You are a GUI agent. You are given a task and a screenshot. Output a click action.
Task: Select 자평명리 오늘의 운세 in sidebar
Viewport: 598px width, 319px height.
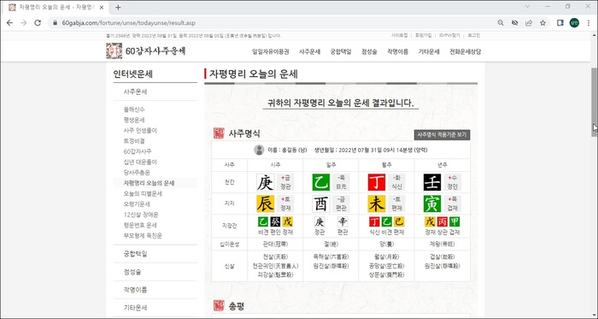pyautogui.click(x=149, y=183)
